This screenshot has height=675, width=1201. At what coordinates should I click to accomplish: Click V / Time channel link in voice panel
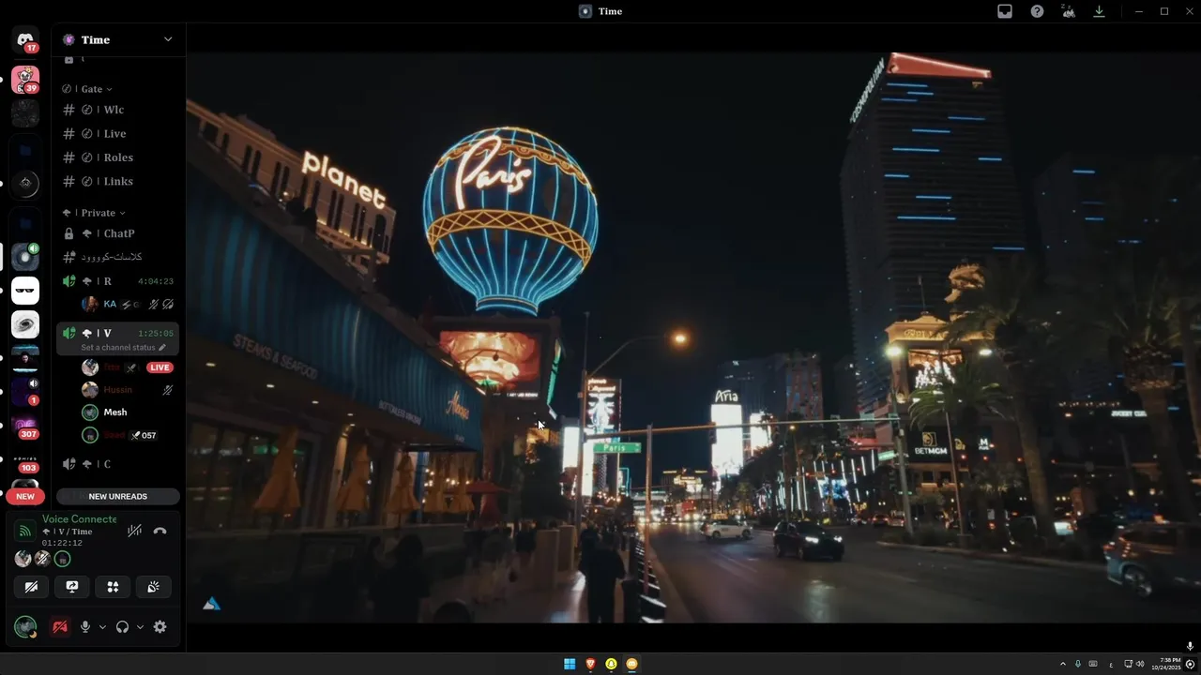[x=68, y=532]
